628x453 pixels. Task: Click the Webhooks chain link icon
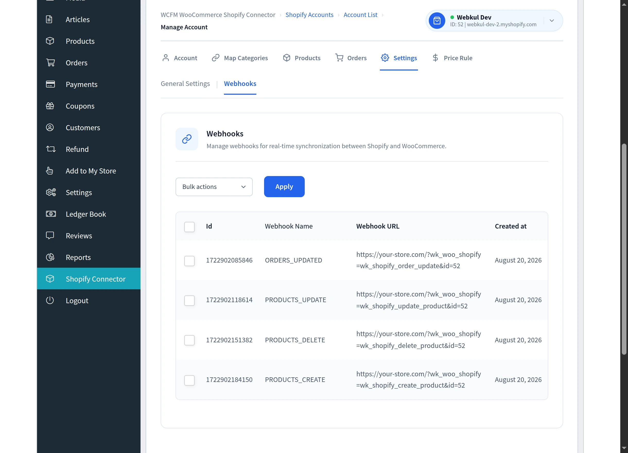[x=187, y=139]
